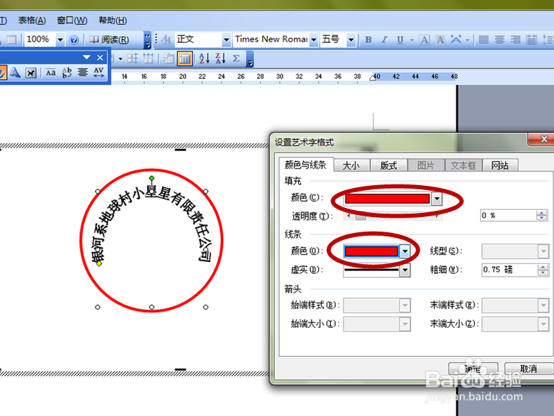Open WordArt Character Spacing icon
This screenshot has width=554, height=416.
coord(99,71)
